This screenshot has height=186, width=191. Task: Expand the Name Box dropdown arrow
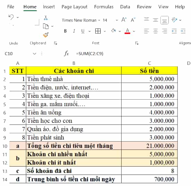[35, 53]
